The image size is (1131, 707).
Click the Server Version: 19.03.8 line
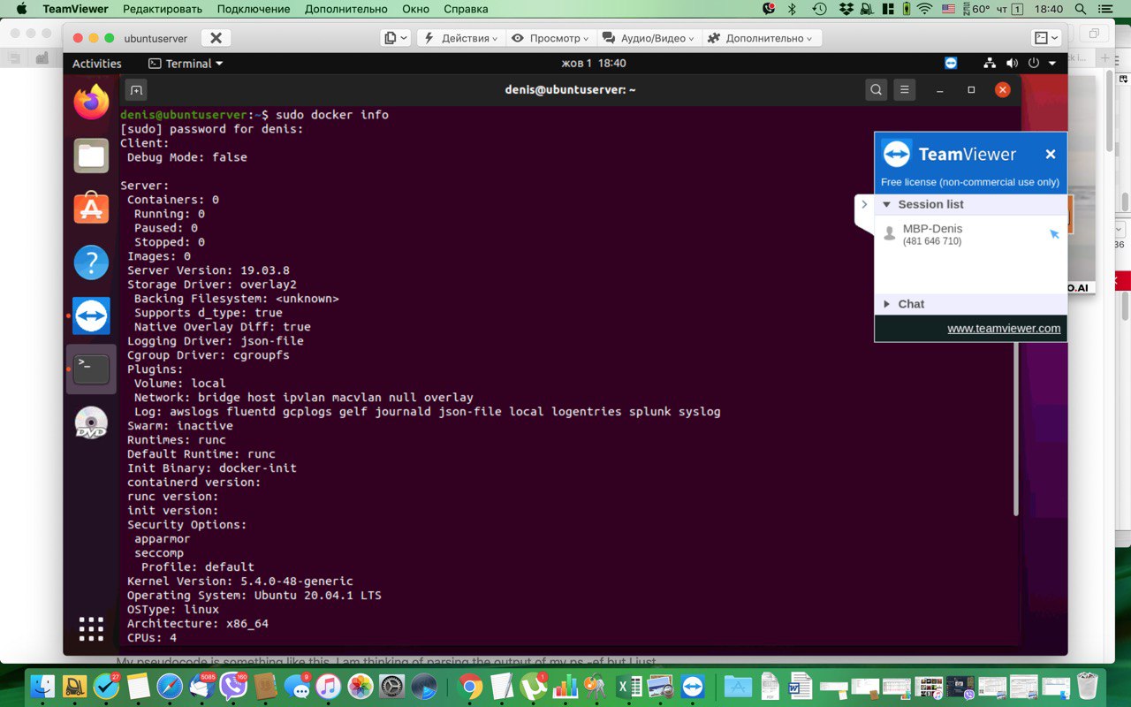click(x=209, y=270)
